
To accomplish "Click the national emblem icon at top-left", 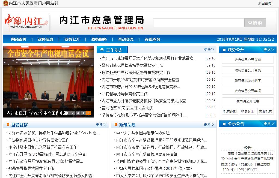I will tap(5, 3).
